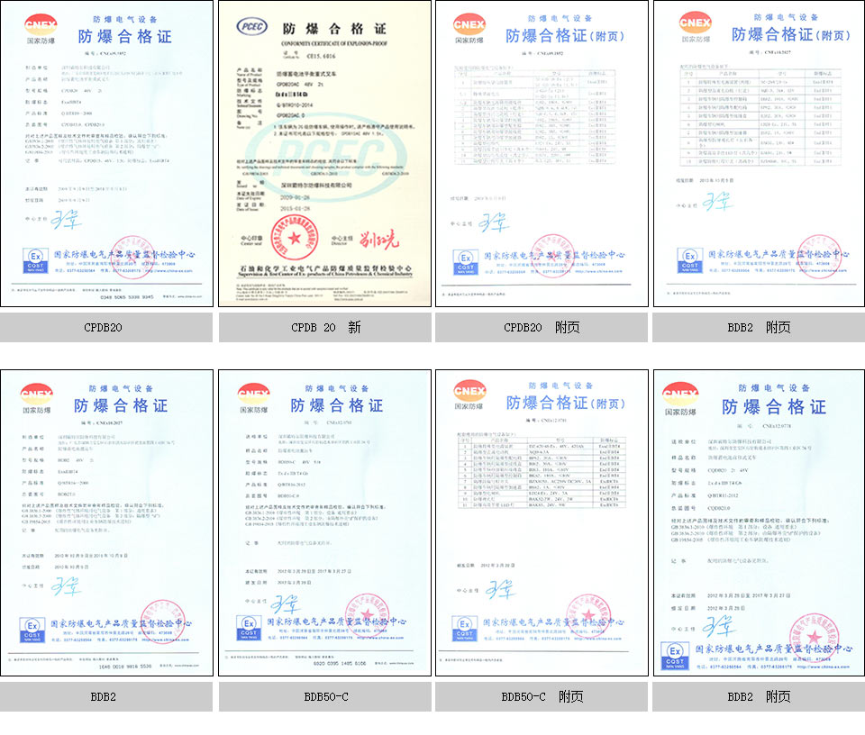Open the CPDB 20 新 certificate image

pyautogui.click(x=323, y=153)
